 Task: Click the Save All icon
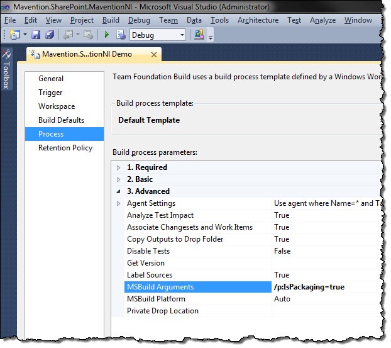click(x=50, y=35)
